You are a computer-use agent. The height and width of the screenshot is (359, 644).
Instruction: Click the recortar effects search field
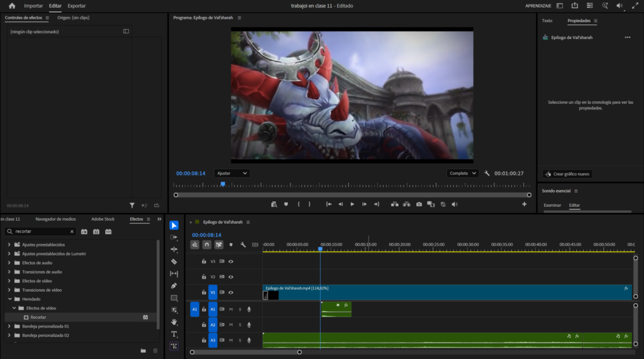[x=40, y=231]
